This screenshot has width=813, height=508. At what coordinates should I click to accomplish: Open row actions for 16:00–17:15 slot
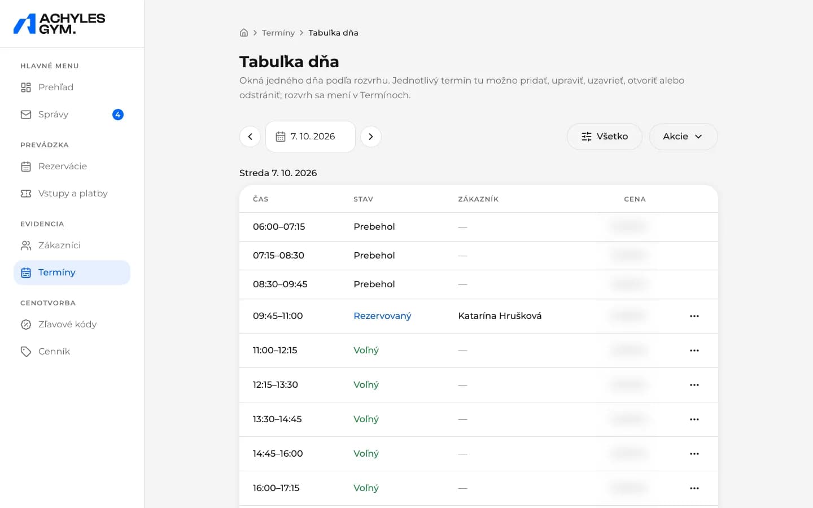(694, 488)
